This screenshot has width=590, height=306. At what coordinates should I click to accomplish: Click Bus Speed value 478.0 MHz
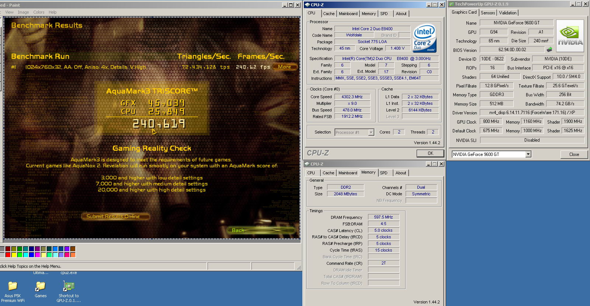352,110
